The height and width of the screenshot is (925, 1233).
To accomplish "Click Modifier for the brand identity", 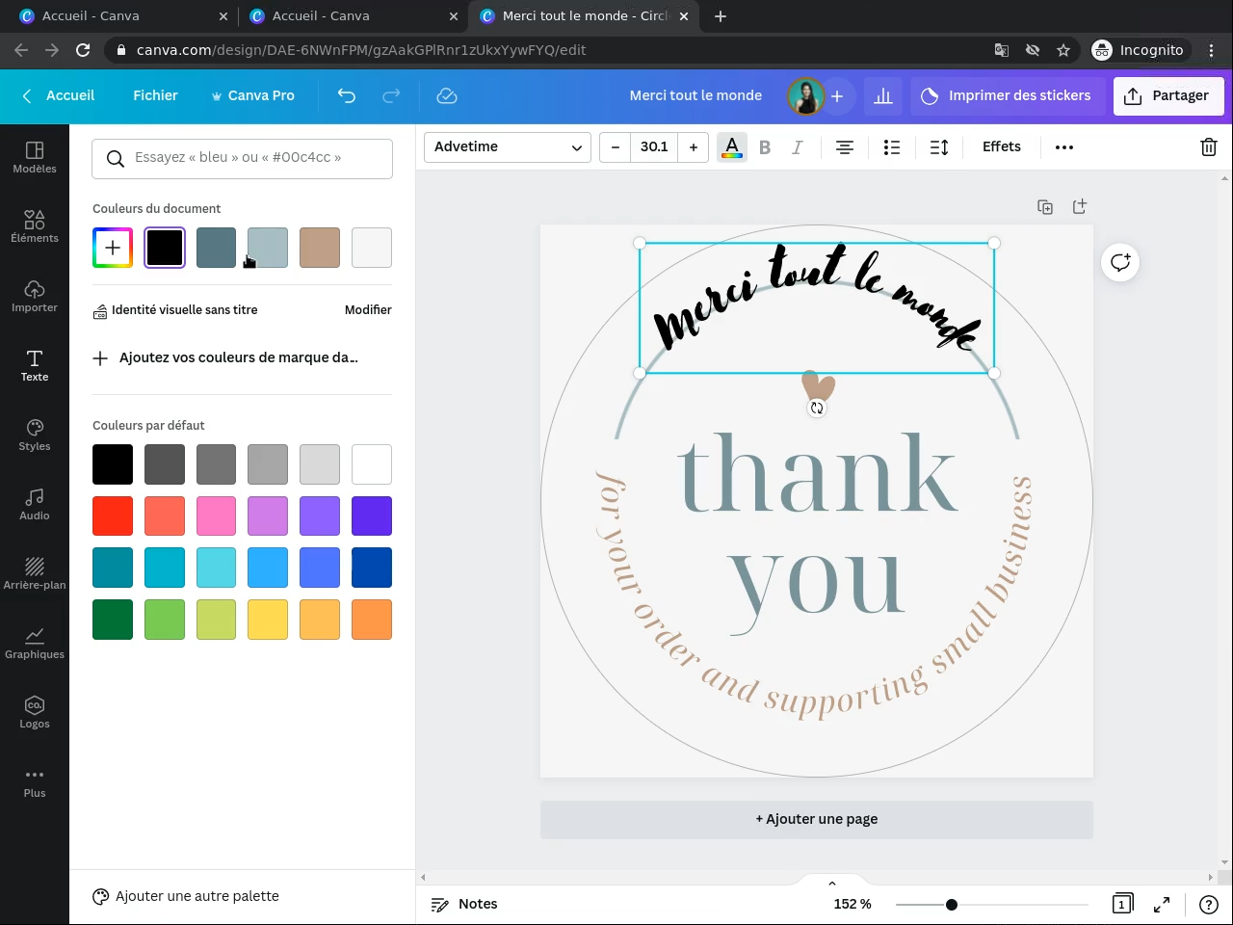I will tap(368, 309).
